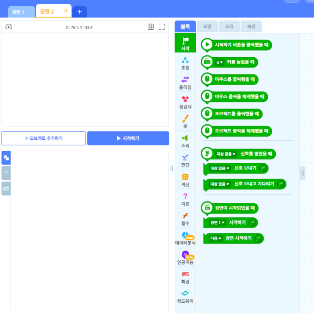Click the antenna icon on signal block

click(x=207, y=154)
